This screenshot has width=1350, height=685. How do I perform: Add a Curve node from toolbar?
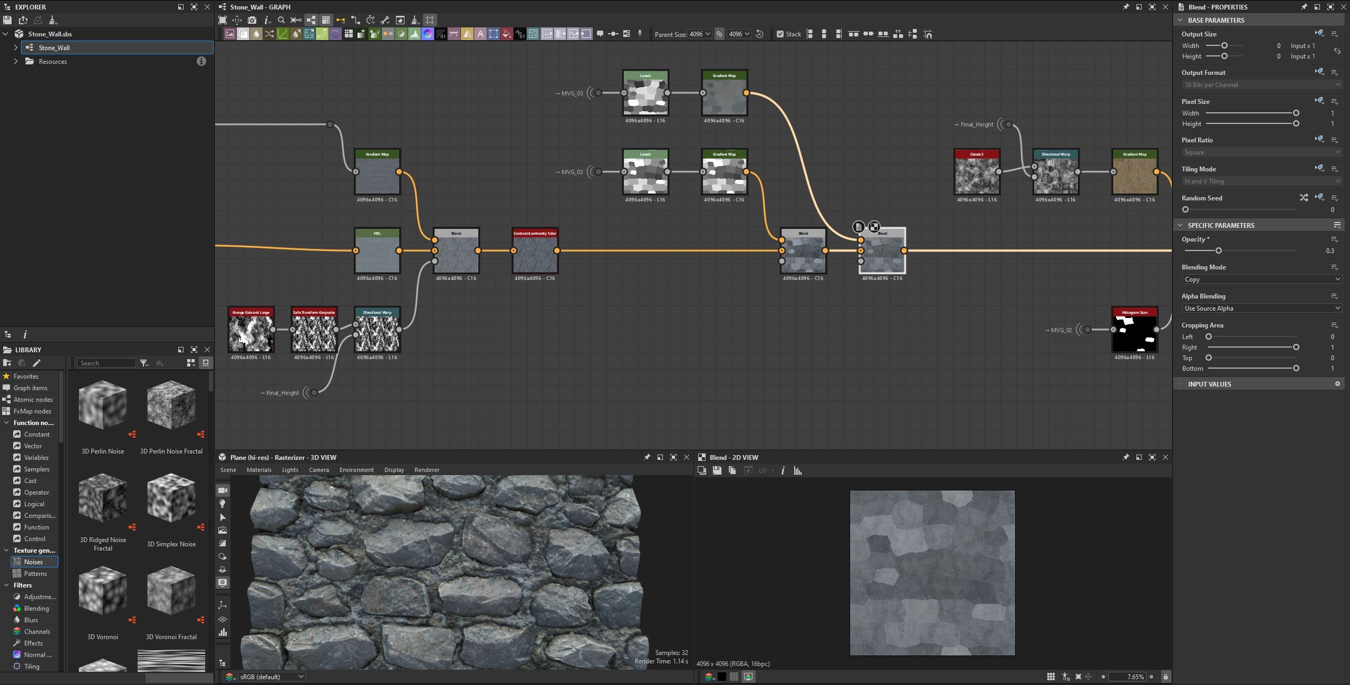(283, 34)
